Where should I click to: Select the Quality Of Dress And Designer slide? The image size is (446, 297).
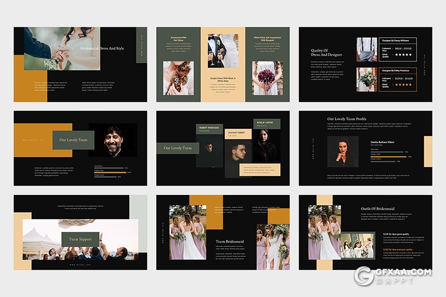[x=365, y=64]
